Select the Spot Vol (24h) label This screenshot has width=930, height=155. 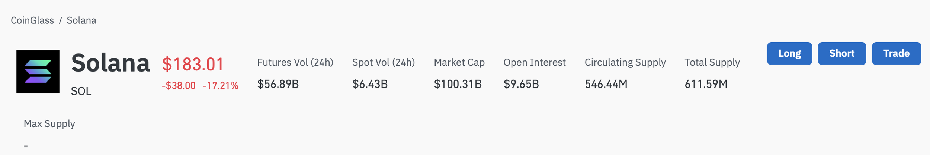pyautogui.click(x=383, y=62)
